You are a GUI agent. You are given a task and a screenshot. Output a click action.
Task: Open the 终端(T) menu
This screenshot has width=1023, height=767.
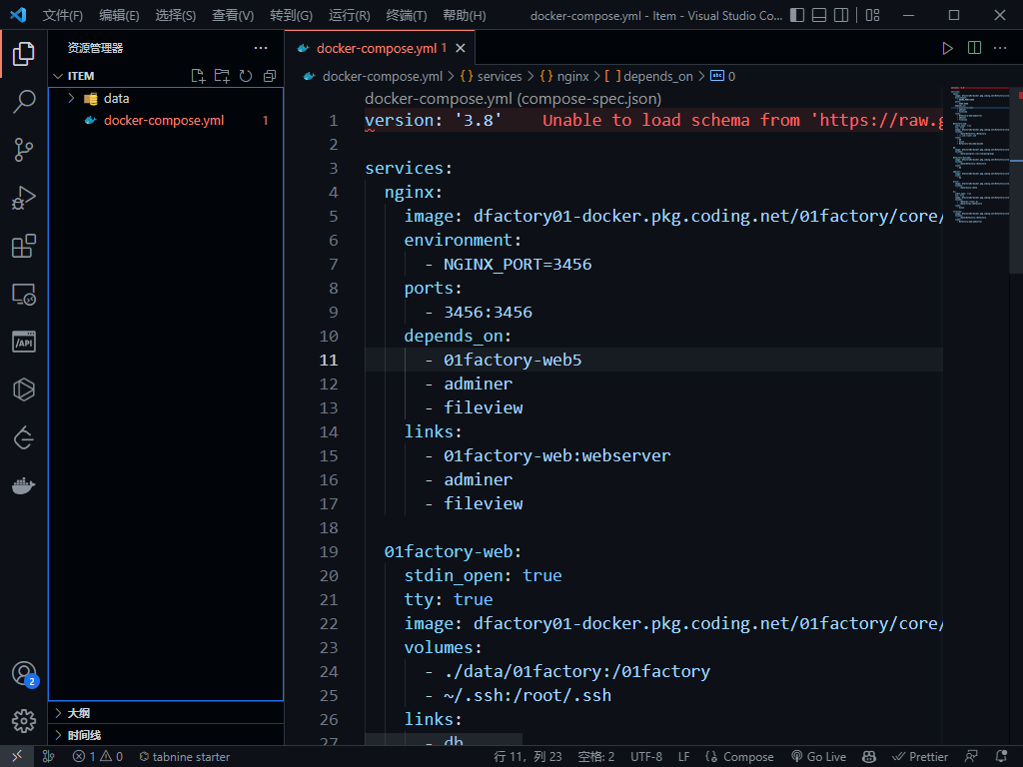(408, 15)
